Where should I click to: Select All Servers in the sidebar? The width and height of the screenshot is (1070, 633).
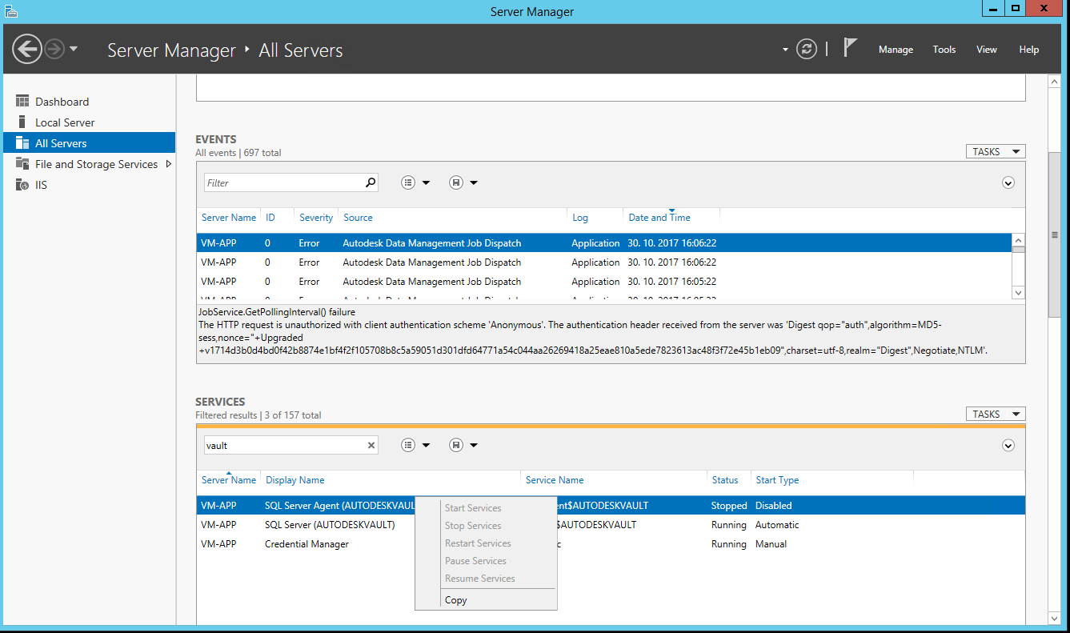89,143
